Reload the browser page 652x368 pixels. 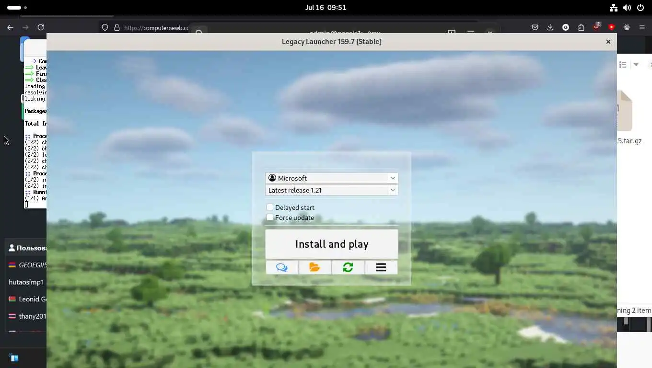pyautogui.click(x=41, y=27)
